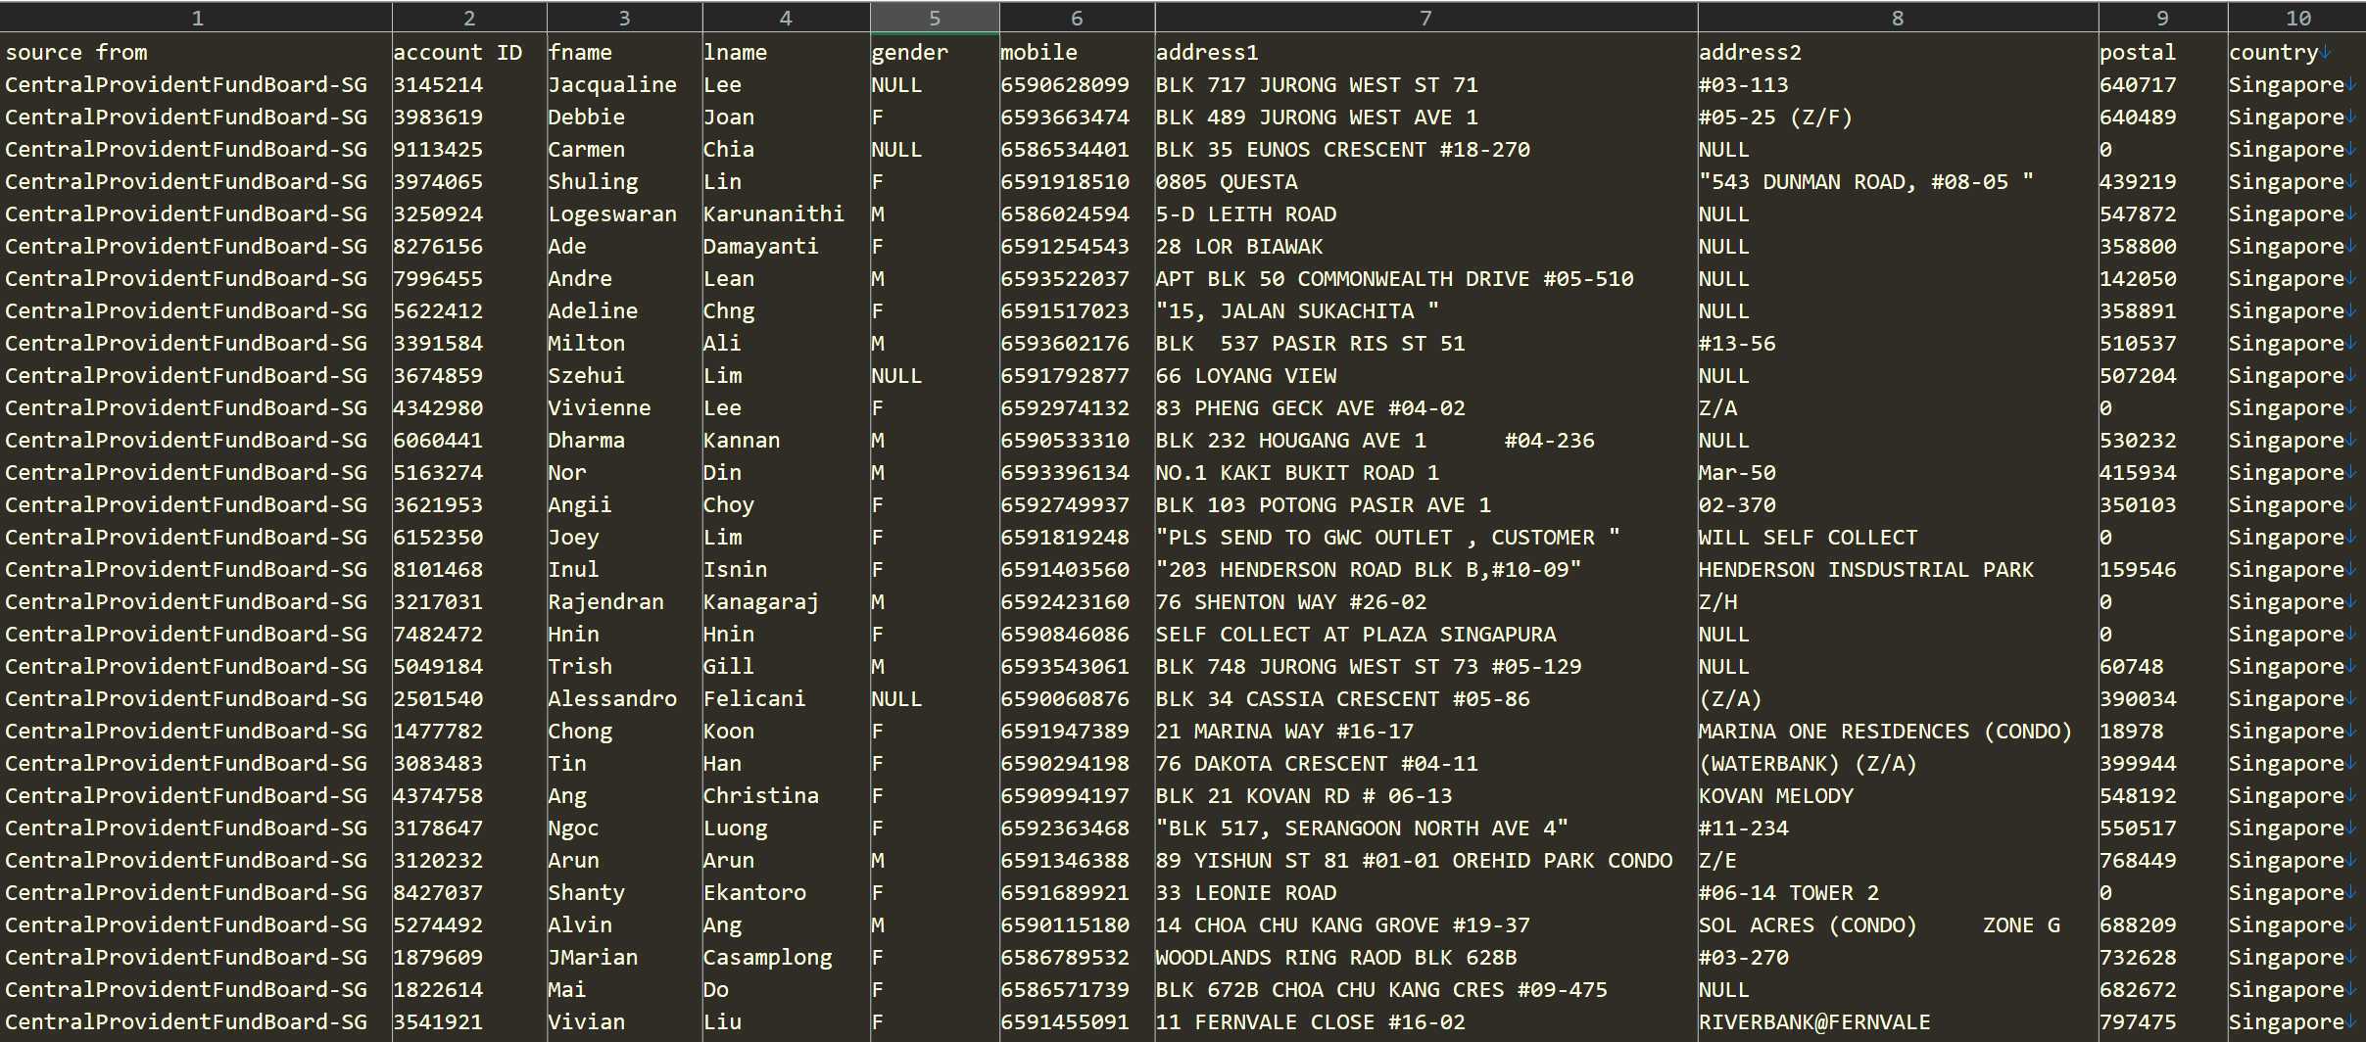This screenshot has height=1042, width=2366.
Task: Select column 8 header
Action: (x=1898, y=18)
